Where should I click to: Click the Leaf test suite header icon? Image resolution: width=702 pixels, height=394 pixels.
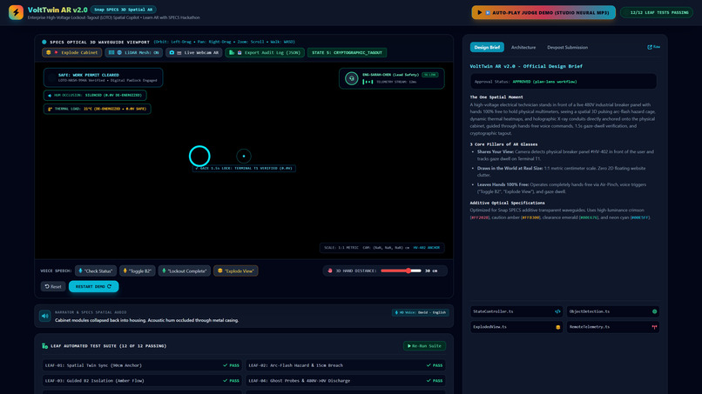coord(44,345)
